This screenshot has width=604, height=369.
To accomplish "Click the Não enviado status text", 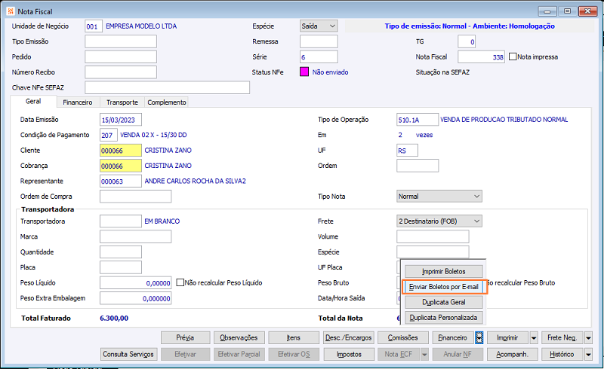I will click(330, 72).
